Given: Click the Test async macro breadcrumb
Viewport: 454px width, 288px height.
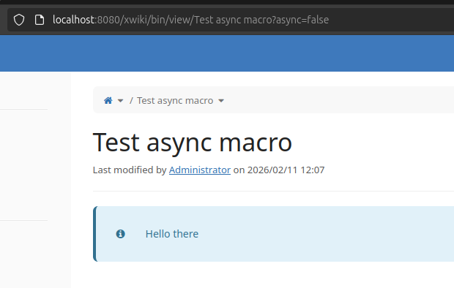Looking at the screenshot, I should [x=175, y=101].
